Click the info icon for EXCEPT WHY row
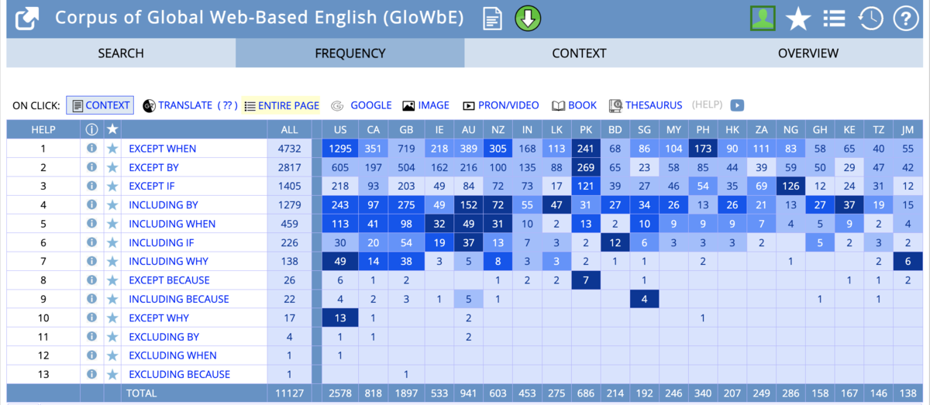 91,317
